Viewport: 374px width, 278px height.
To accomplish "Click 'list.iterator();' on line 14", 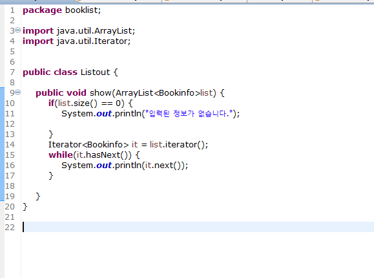I will click(179, 144).
